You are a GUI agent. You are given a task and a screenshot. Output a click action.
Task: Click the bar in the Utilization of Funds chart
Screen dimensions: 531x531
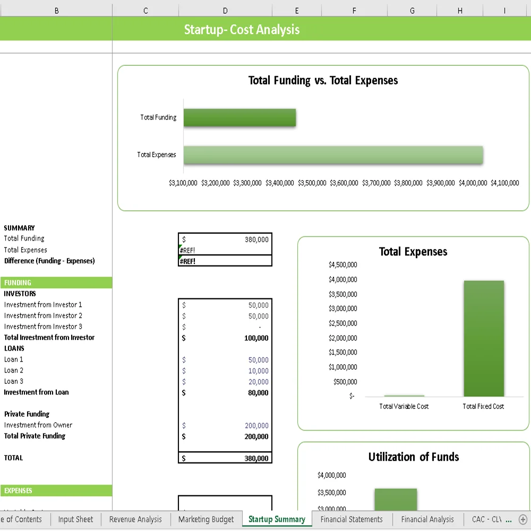tap(396, 499)
